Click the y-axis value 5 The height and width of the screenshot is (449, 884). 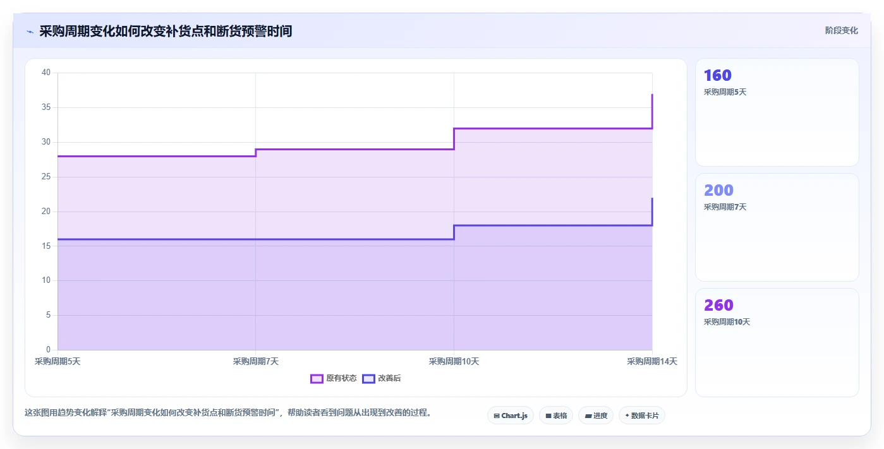[48, 315]
